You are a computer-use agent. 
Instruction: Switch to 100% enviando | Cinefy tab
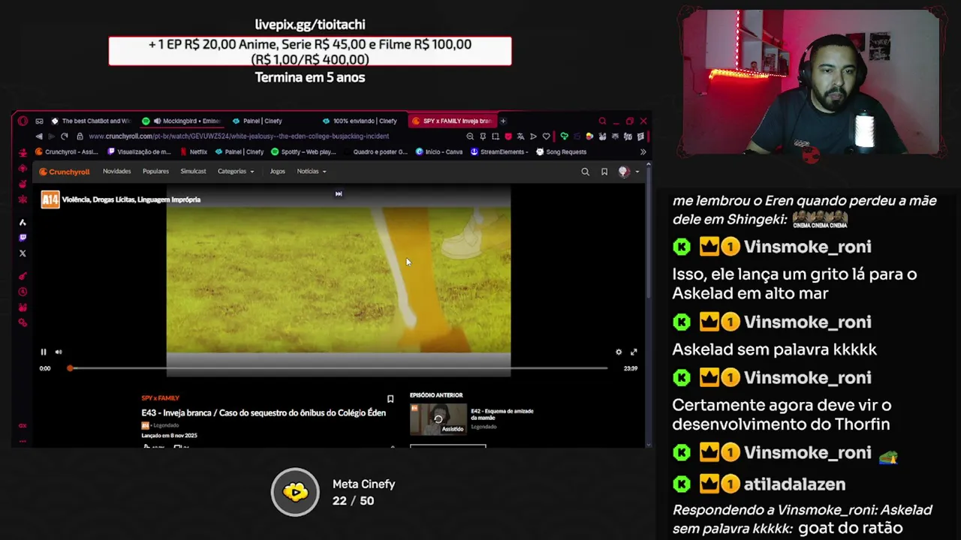(360, 121)
